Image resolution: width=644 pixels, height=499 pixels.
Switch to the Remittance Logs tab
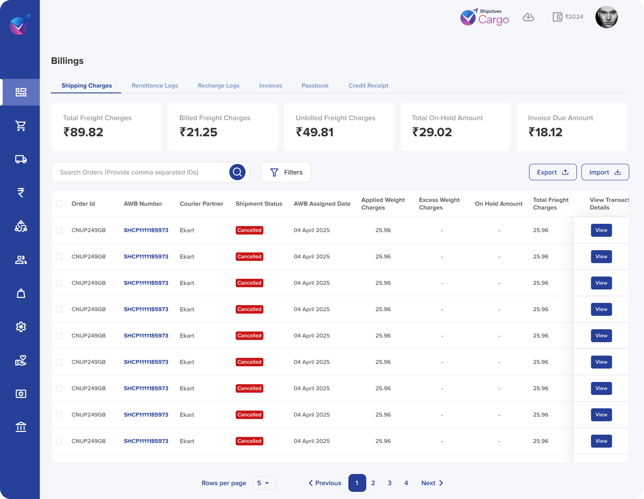(x=155, y=86)
